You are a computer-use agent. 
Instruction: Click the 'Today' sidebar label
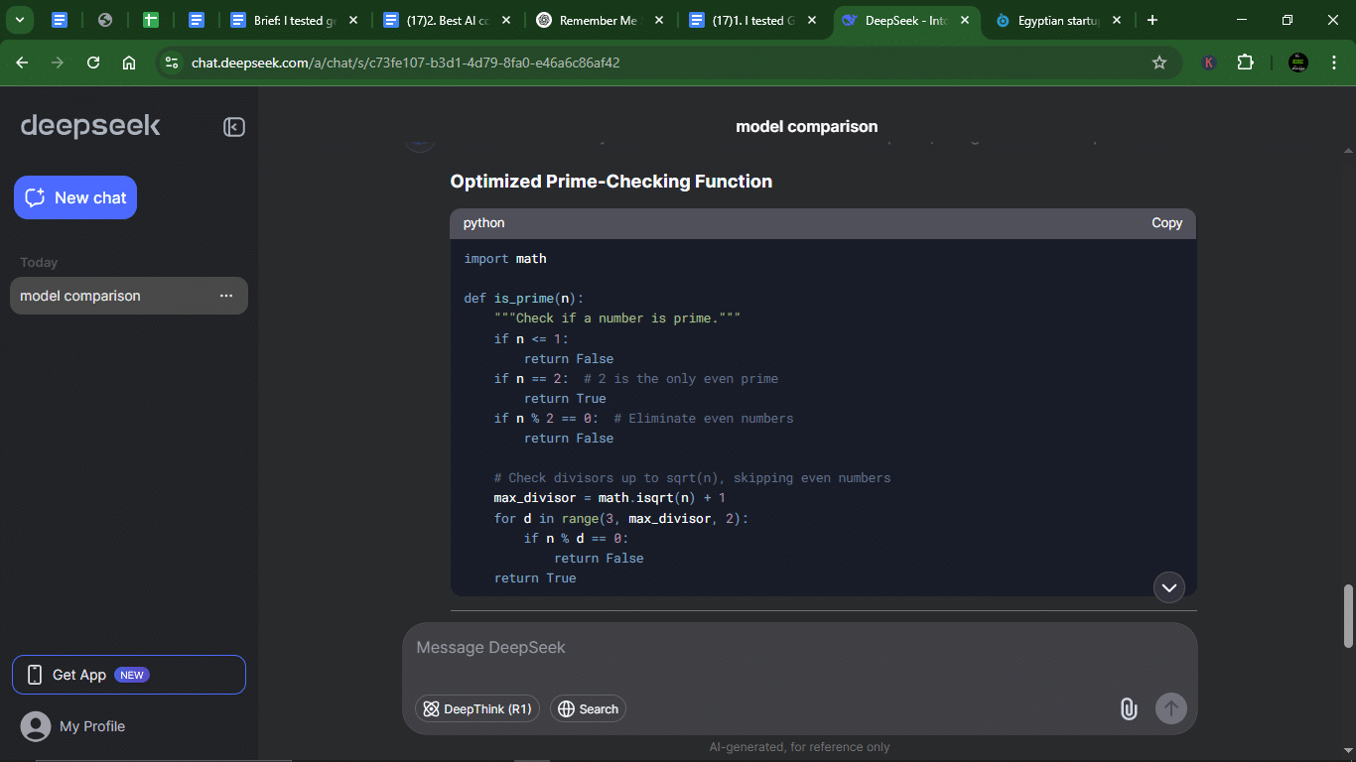pos(39,263)
